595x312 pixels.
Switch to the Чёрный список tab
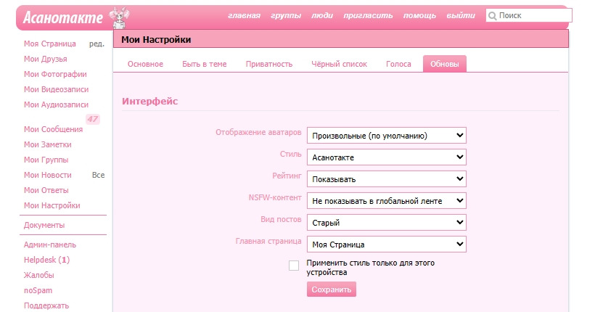[x=339, y=64]
